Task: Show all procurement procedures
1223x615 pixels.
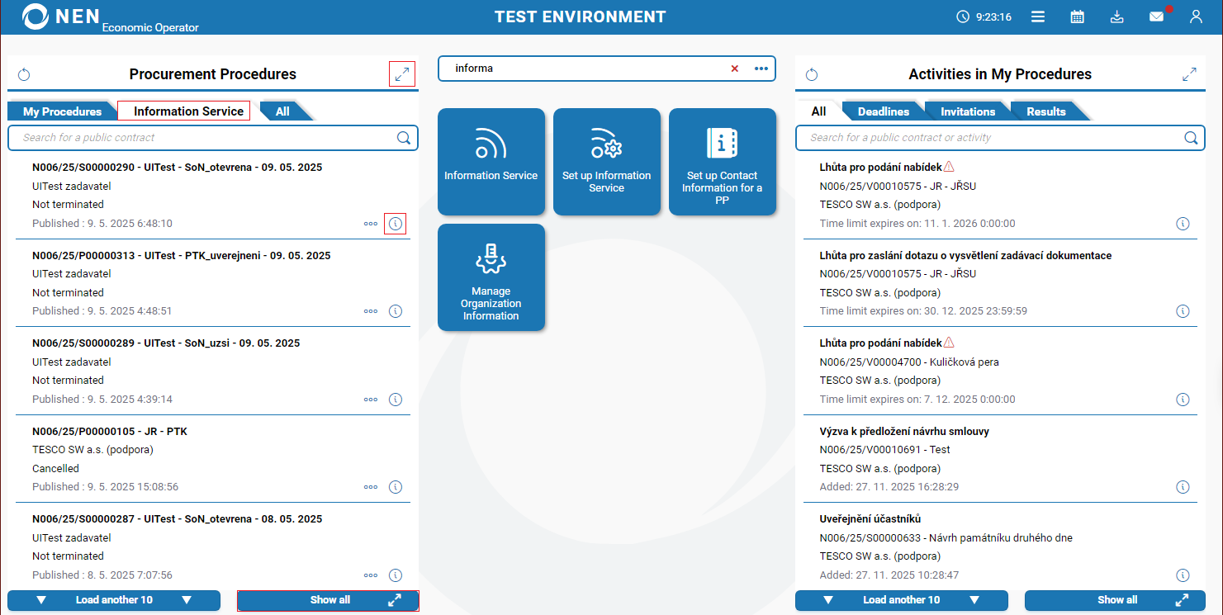Action: pyautogui.click(x=328, y=600)
